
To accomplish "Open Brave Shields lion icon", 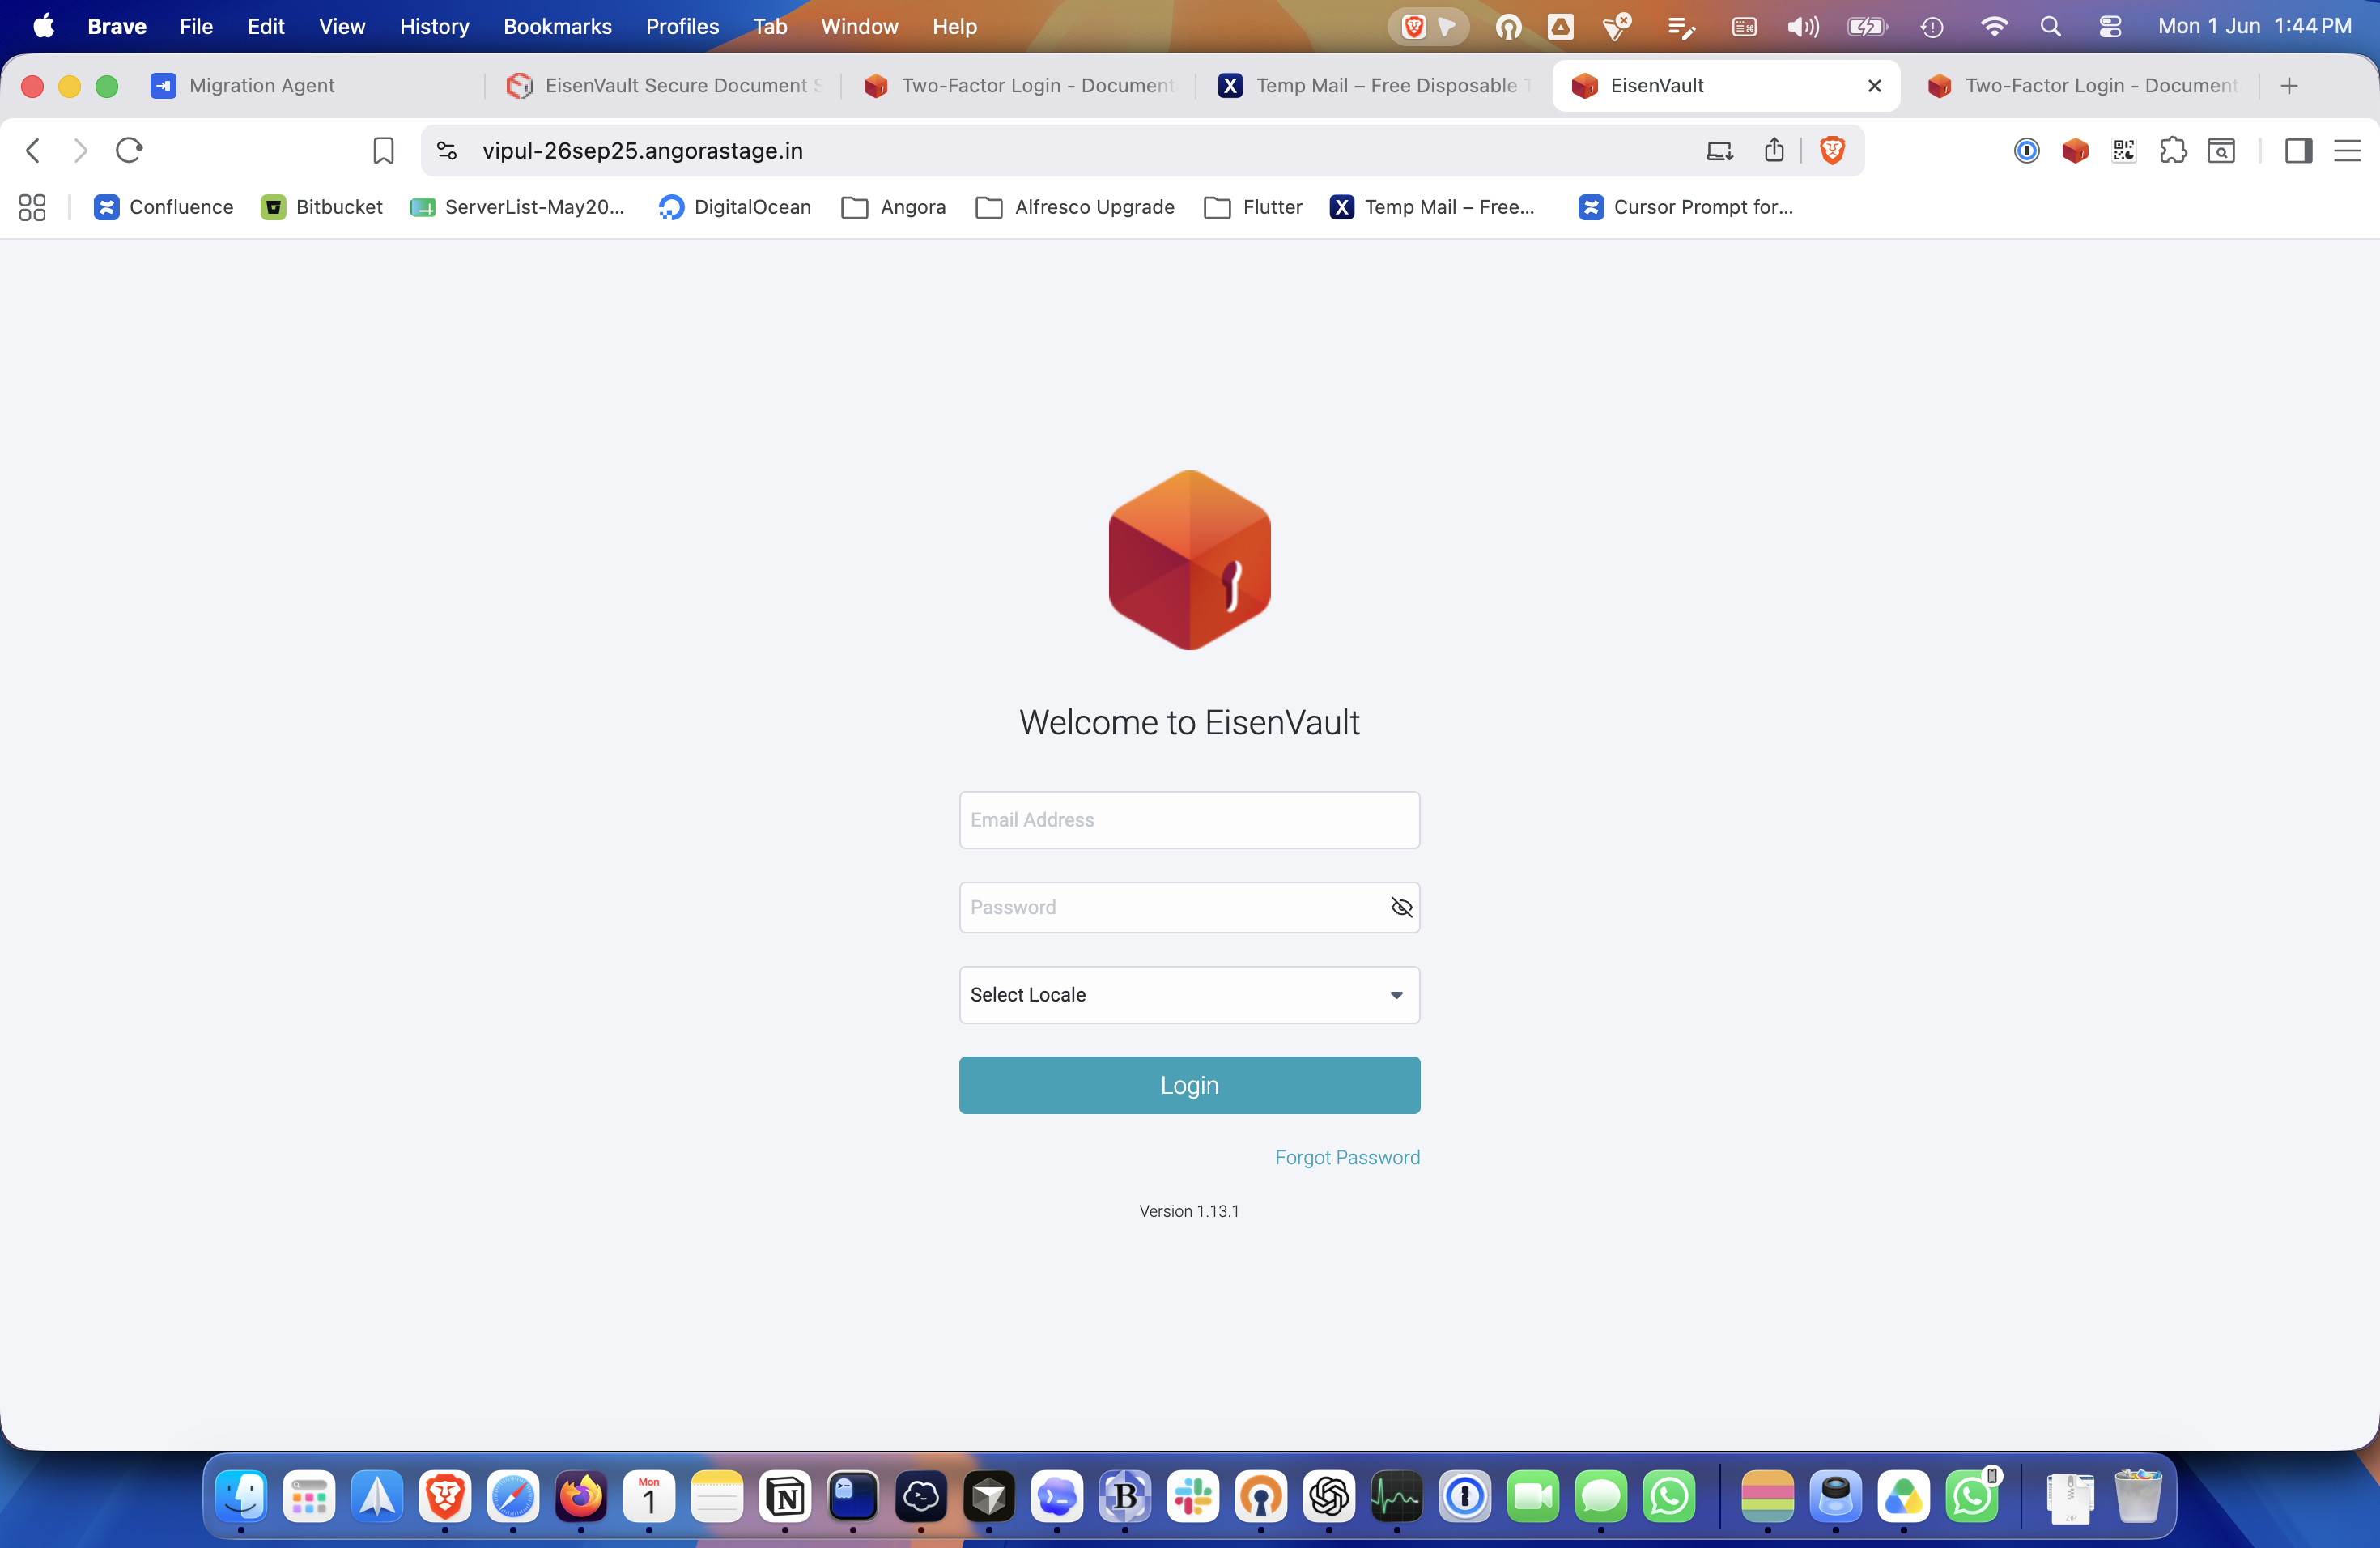I will point(1832,151).
